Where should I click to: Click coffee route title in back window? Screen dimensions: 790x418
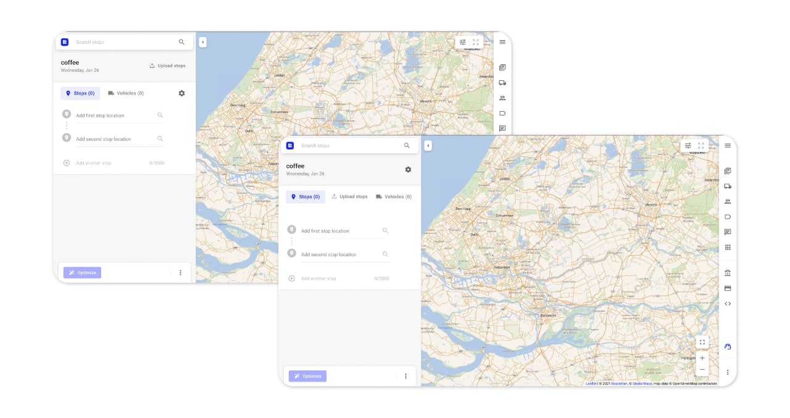point(70,62)
